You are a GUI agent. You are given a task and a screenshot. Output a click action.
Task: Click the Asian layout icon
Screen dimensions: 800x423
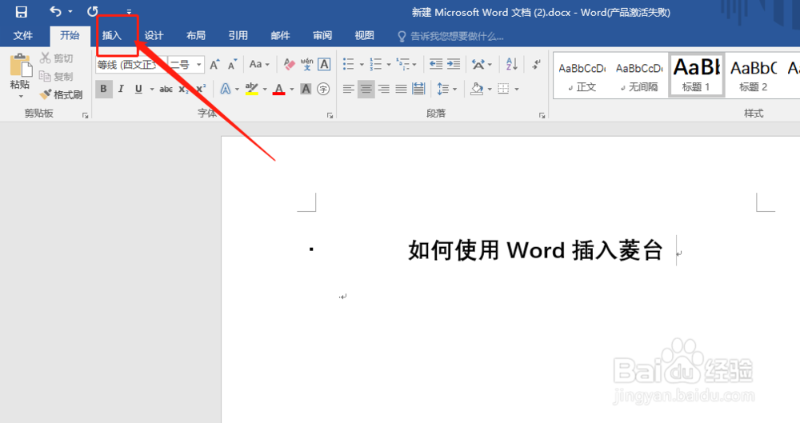pos(478,64)
